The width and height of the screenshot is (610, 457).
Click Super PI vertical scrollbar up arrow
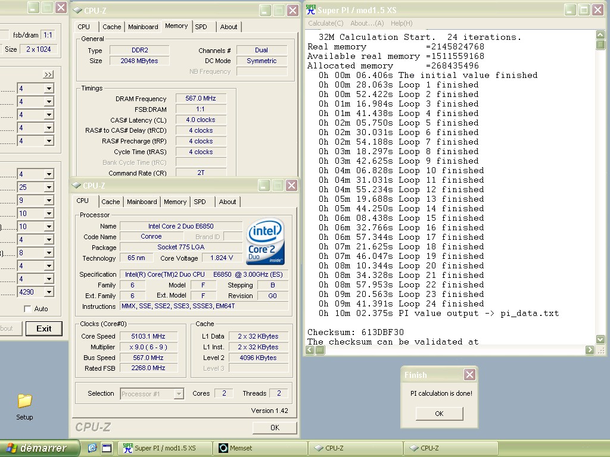click(x=600, y=35)
